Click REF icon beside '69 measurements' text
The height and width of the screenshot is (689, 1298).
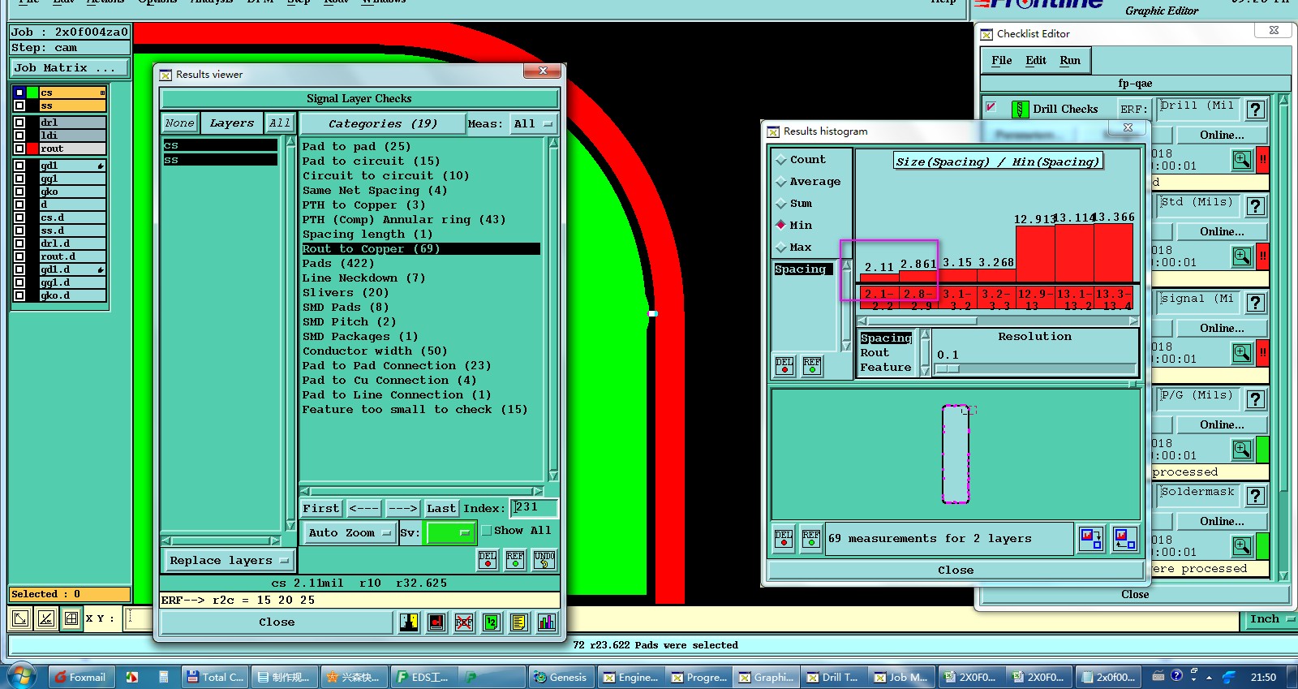tap(811, 539)
